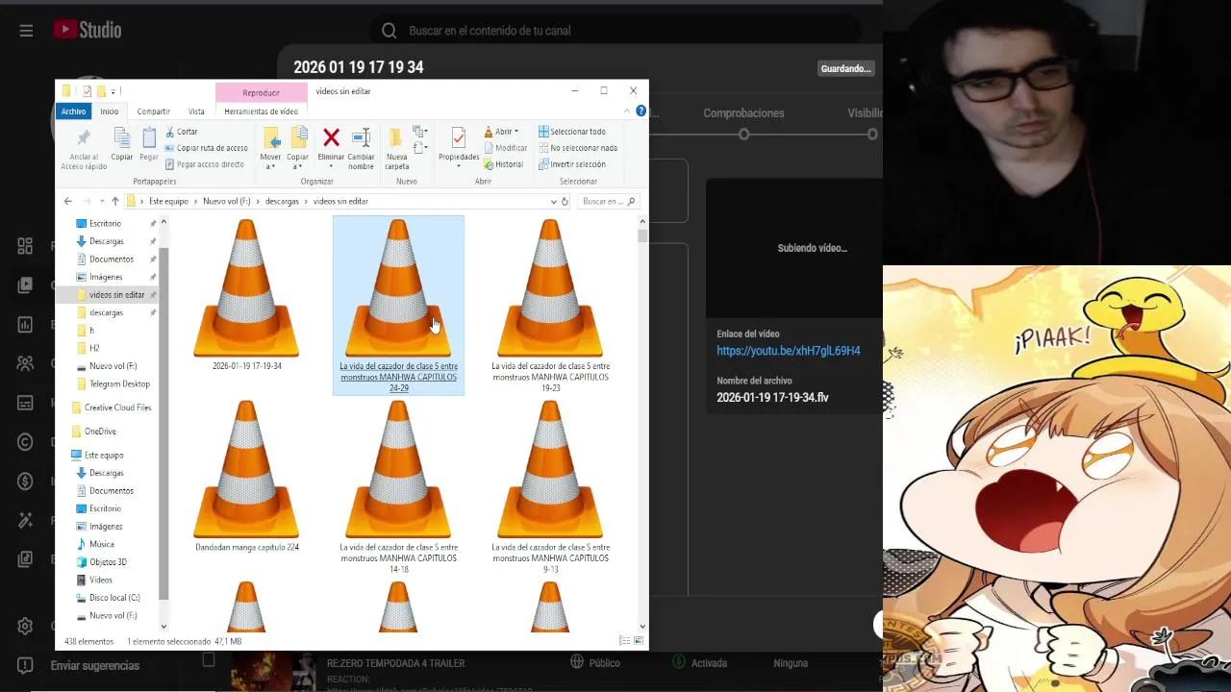Select Dandadan manga capitulo 224 file
Image resolution: width=1231 pixels, height=692 pixels.
coord(246,476)
